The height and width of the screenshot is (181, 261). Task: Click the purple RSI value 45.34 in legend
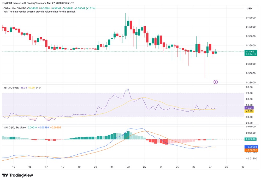pos(24,87)
